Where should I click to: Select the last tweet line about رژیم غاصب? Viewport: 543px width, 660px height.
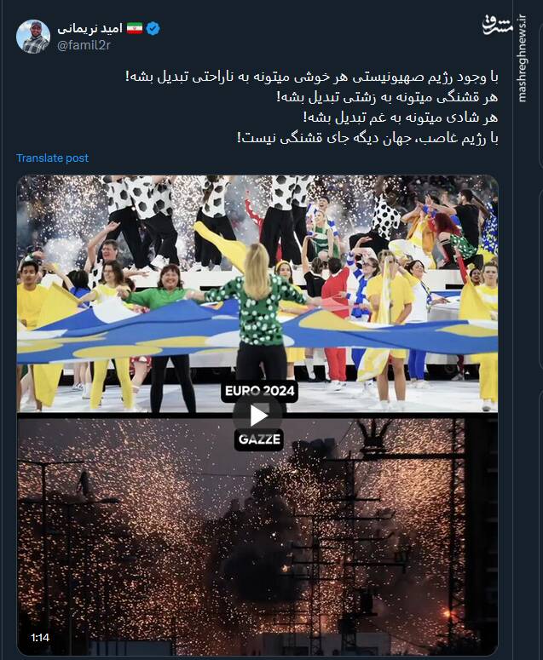[x=367, y=138]
